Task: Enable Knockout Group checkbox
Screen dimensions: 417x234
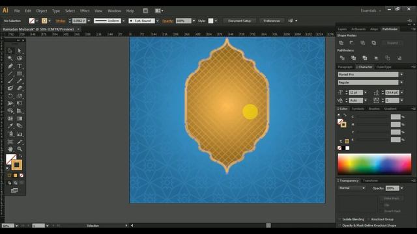Action: 369,220
